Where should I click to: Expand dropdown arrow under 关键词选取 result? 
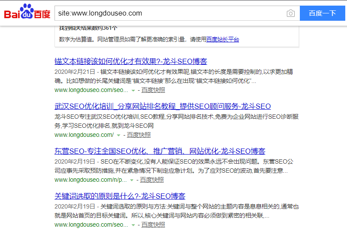click(x=133, y=225)
